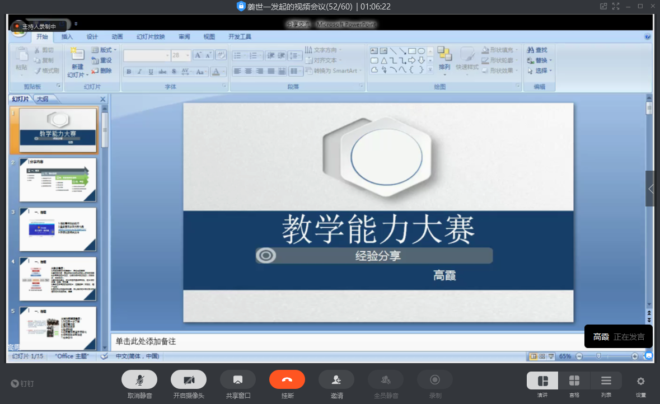
Task: Click the zoom slider in status bar
Action: pos(599,356)
